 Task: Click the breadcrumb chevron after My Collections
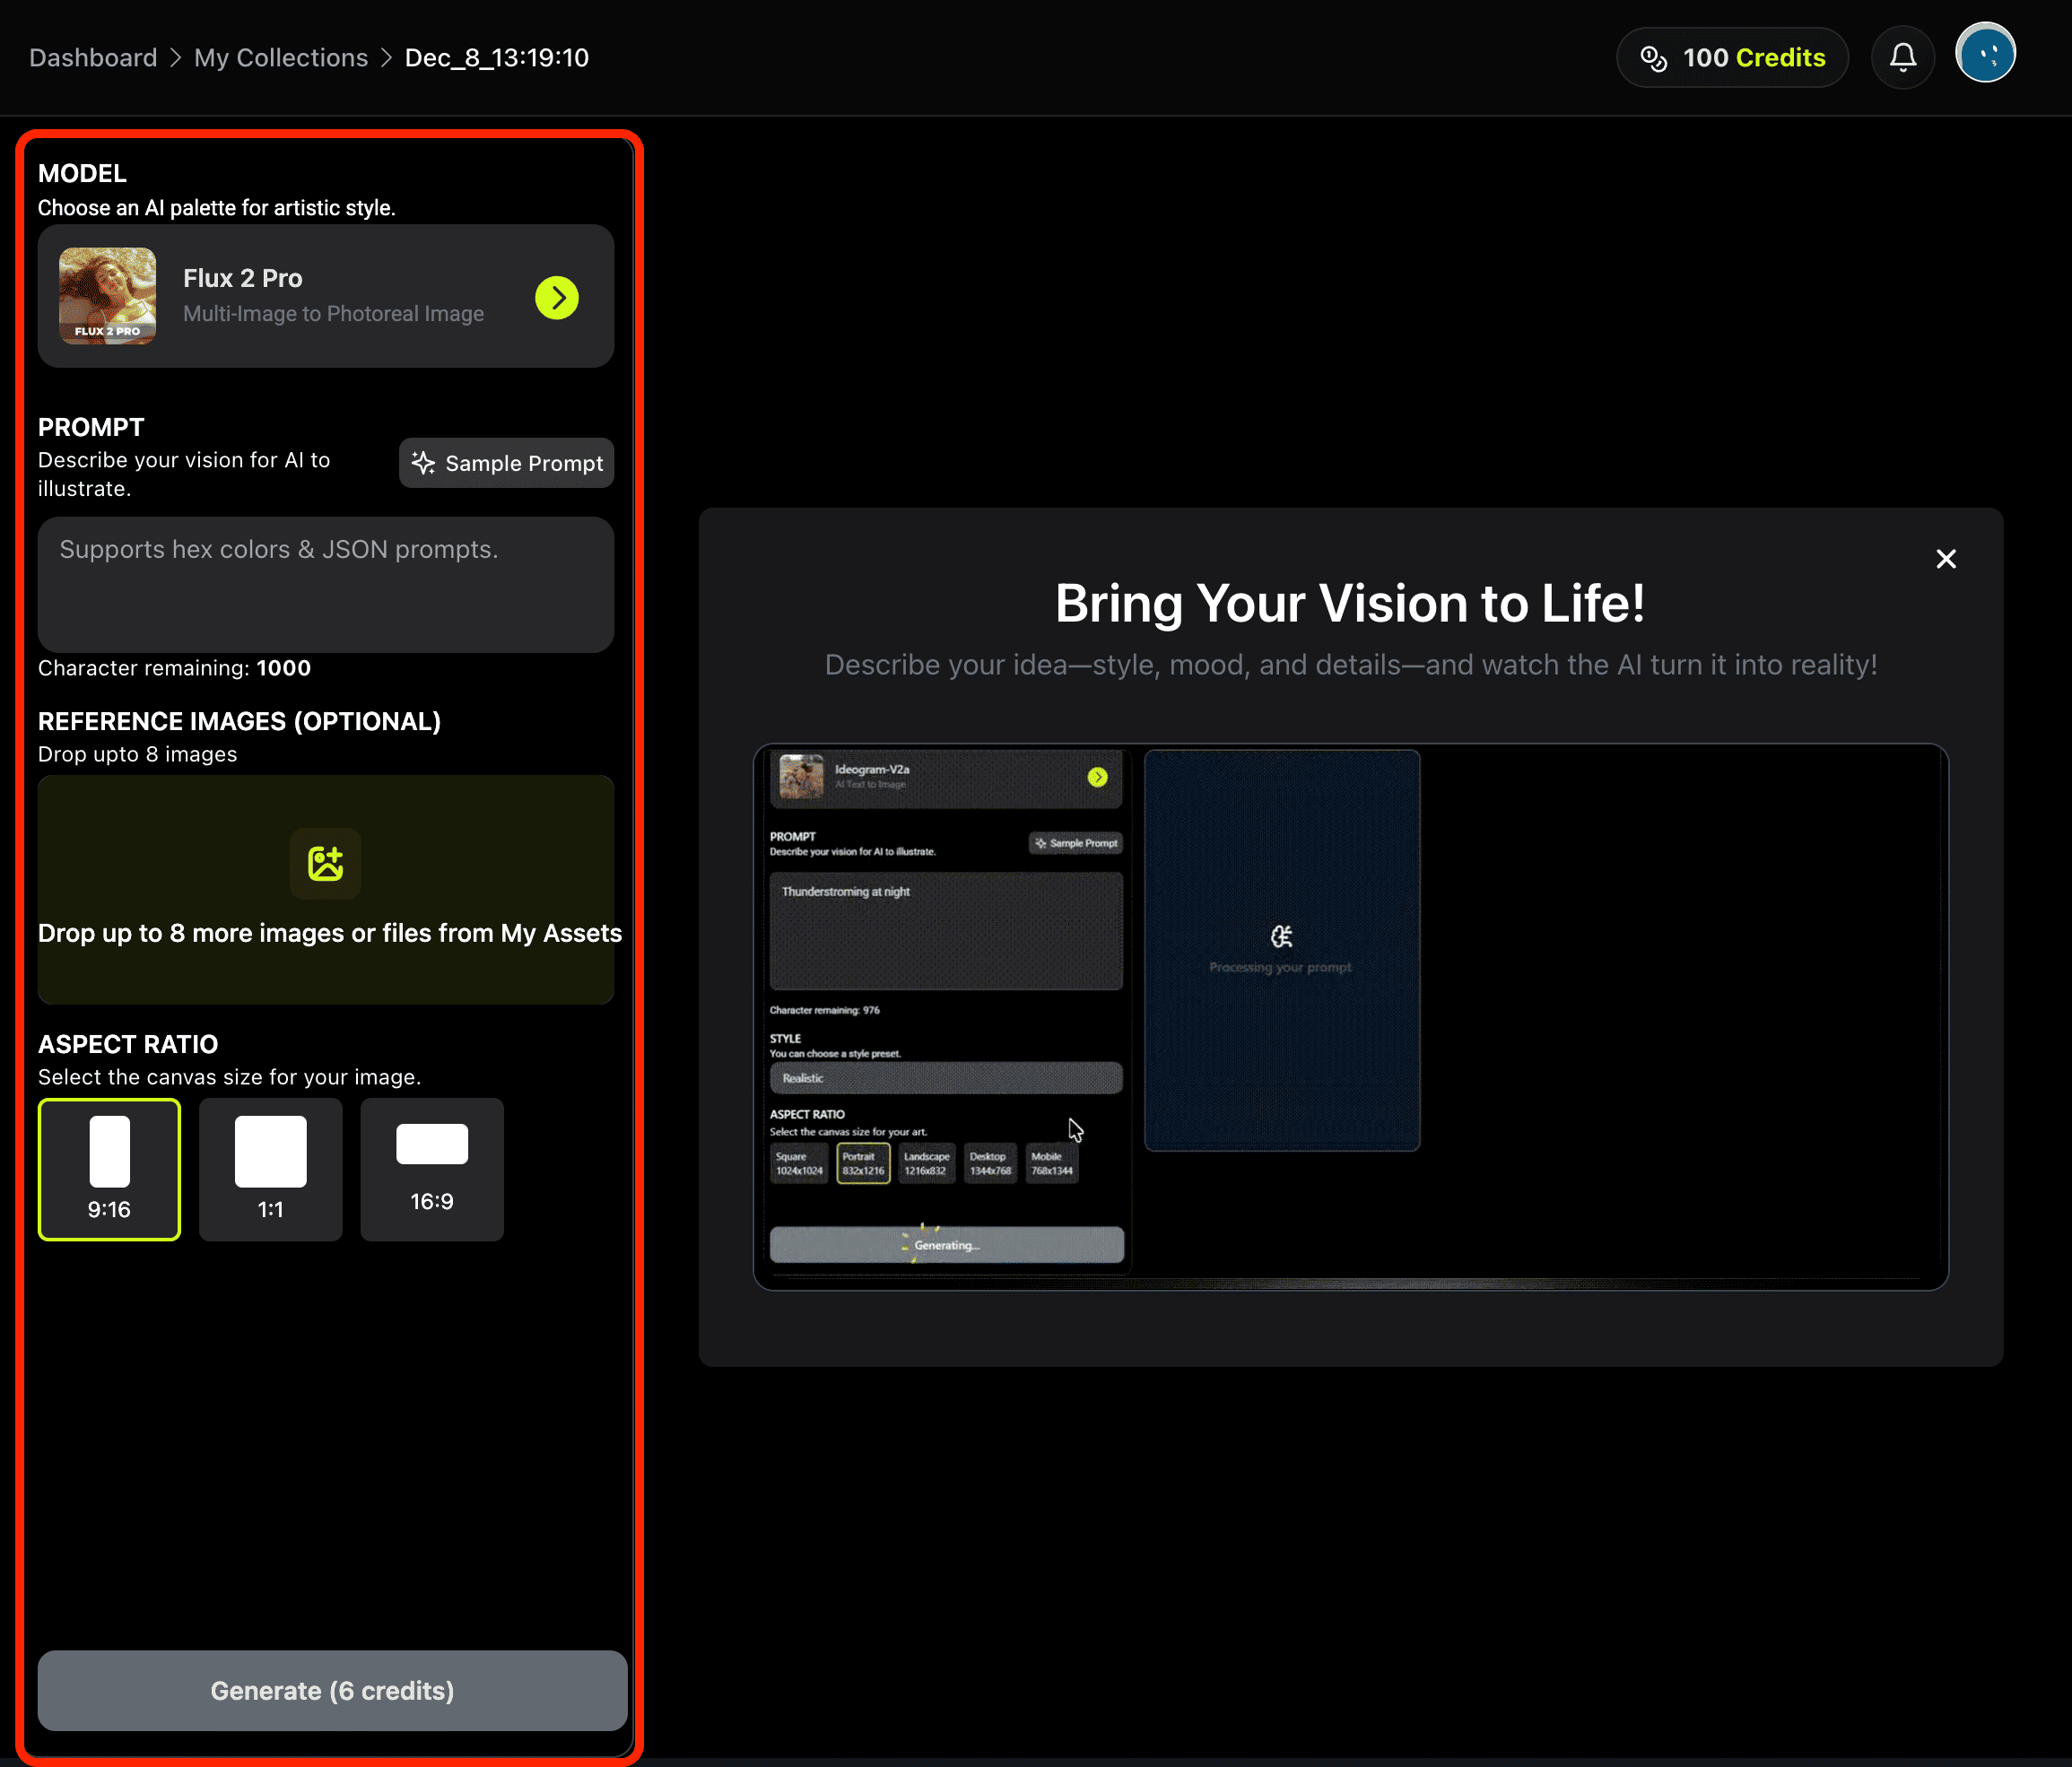point(387,58)
